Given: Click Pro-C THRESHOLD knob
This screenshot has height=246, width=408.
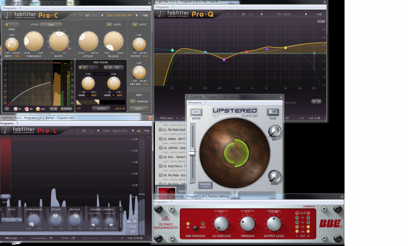Looking at the screenshot, I should [33, 41].
